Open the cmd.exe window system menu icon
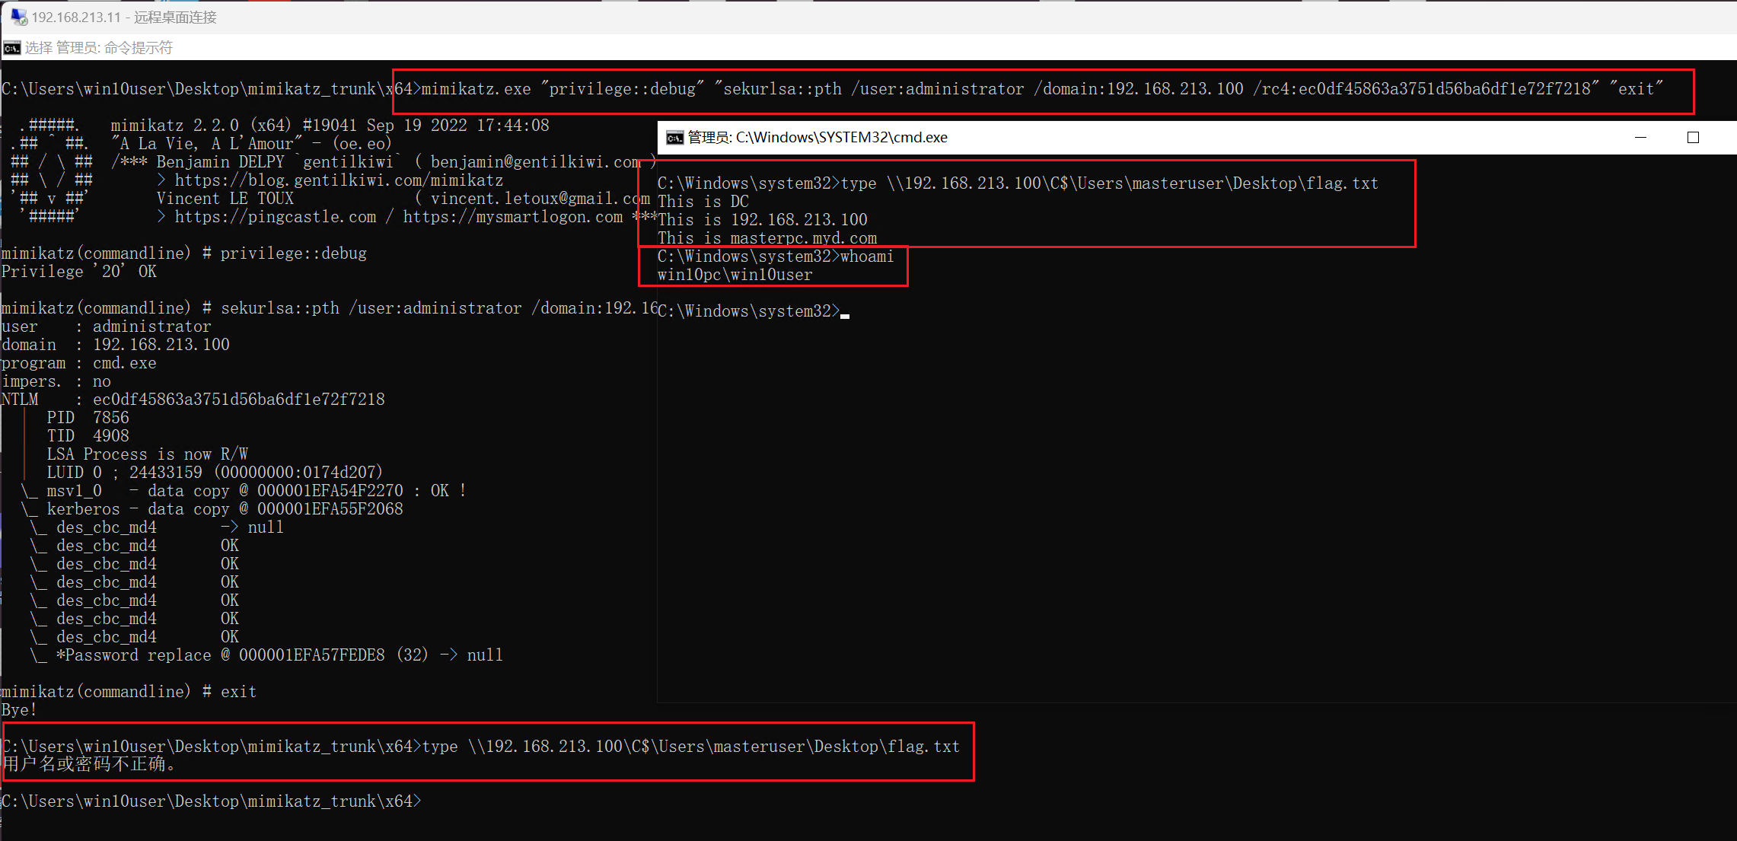 (x=674, y=138)
